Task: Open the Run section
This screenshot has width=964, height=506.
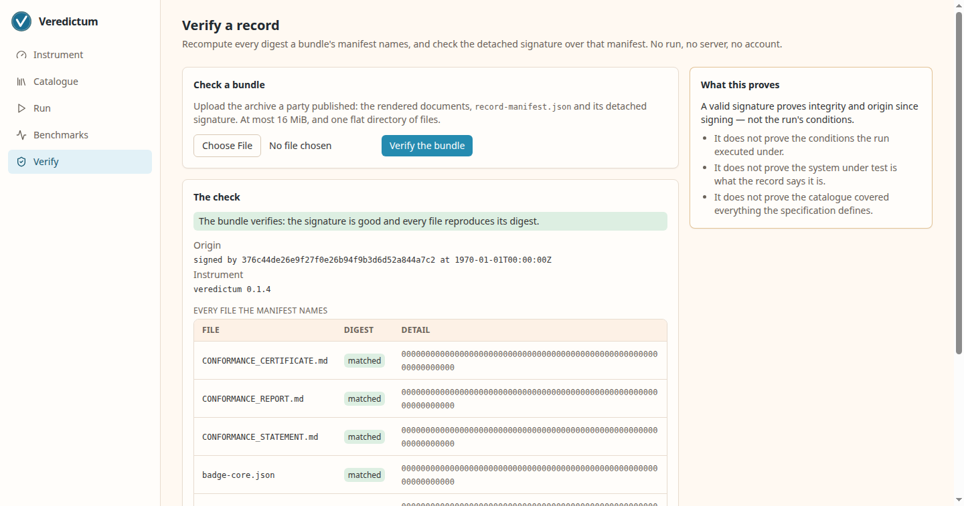Action: 80,108
